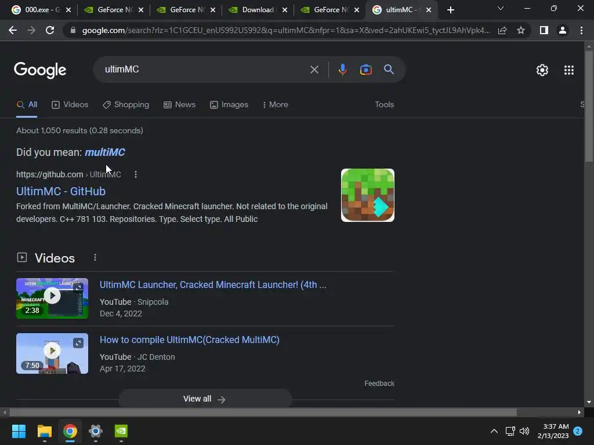View site information via lock icon

click(73, 30)
